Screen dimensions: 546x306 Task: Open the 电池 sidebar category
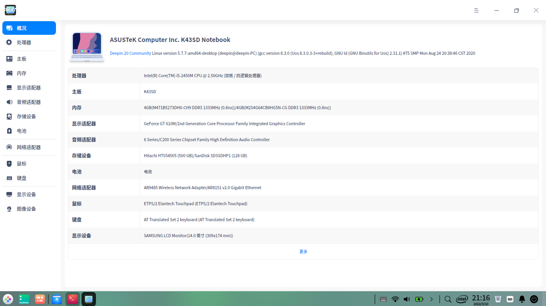point(29,131)
